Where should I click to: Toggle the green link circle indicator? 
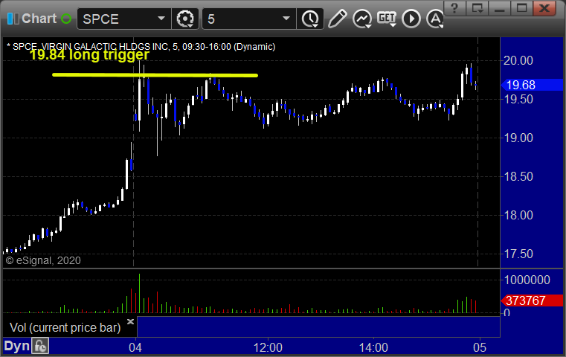66,19
